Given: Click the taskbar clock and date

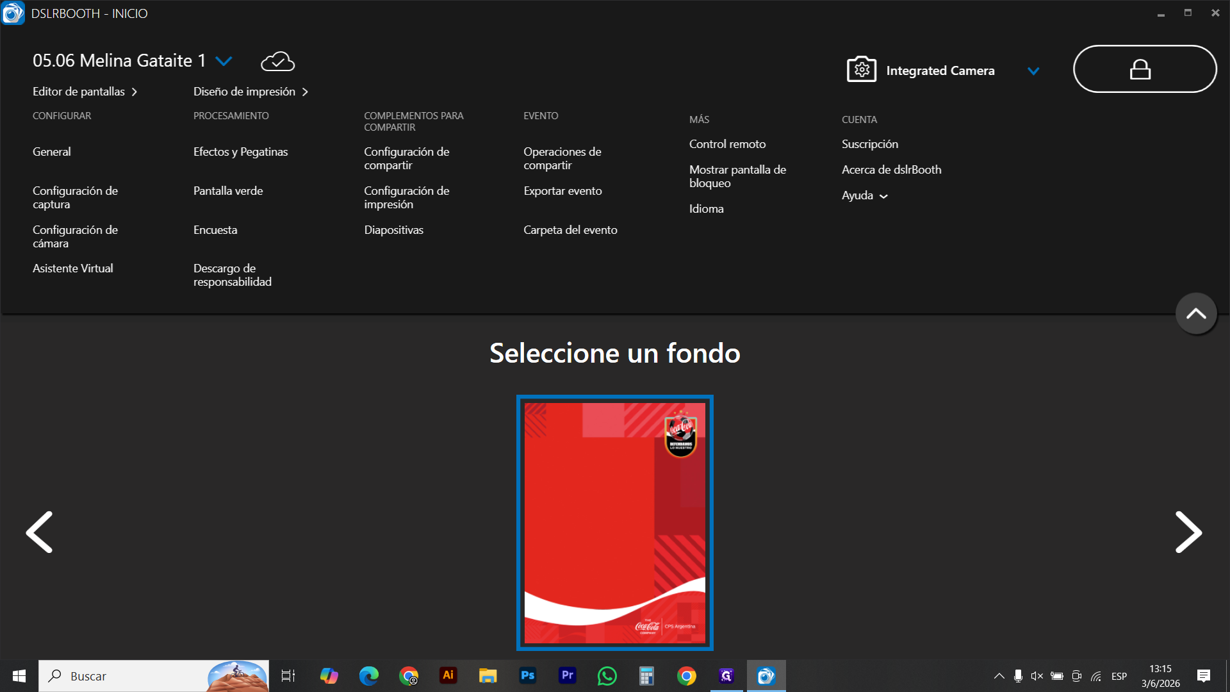Looking at the screenshot, I should [1160, 676].
